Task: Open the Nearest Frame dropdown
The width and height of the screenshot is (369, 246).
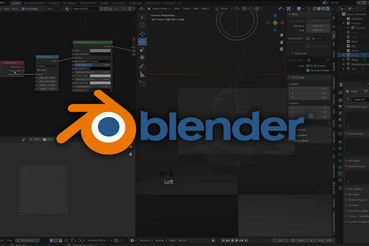Action: [x=100, y=240]
